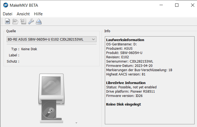The image size is (197, 127).
Task: Click the MakeMKV logo in title bar
Action: pos(6,5)
